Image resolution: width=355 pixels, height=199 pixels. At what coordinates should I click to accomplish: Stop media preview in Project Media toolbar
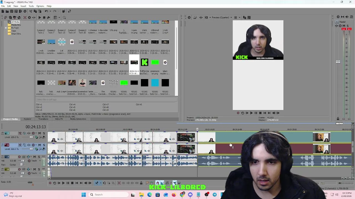(44, 17)
